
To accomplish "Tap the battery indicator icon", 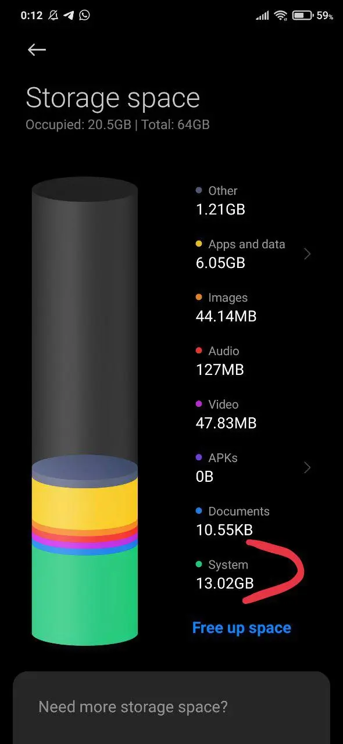I will click(x=302, y=16).
